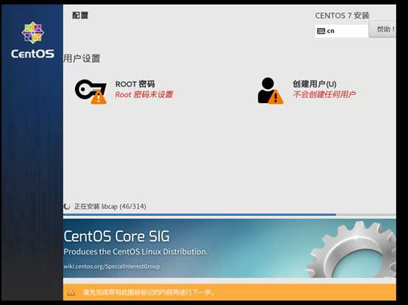408x305 pixels.
Task: Click the CentOS Core SIG banner heading
Action: coord(116,236)
